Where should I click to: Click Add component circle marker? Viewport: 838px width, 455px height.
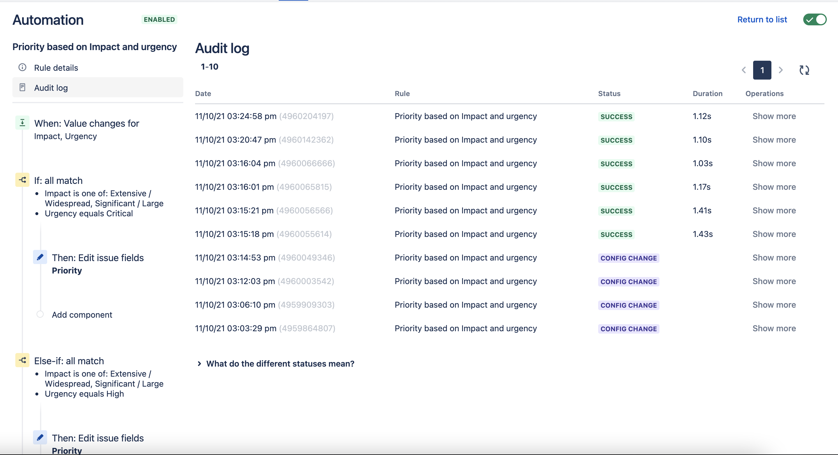40,314
